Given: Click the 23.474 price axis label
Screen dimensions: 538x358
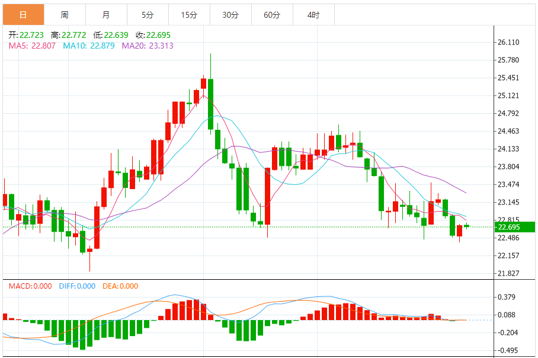Looking at the screenshot, I should (508, 185).
